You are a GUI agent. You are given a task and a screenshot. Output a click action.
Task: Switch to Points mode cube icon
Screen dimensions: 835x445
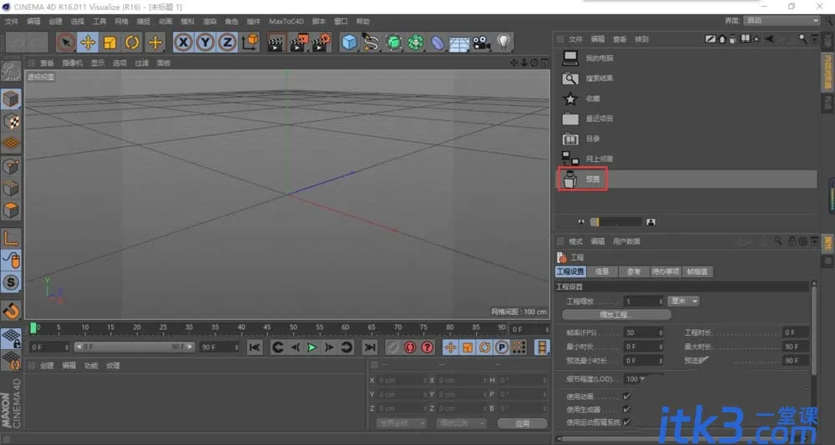(11, 167)
